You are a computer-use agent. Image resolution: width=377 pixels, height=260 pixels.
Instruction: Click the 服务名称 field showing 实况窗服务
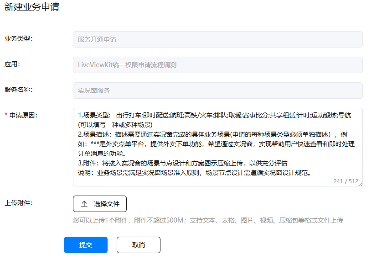coord(217,90)
